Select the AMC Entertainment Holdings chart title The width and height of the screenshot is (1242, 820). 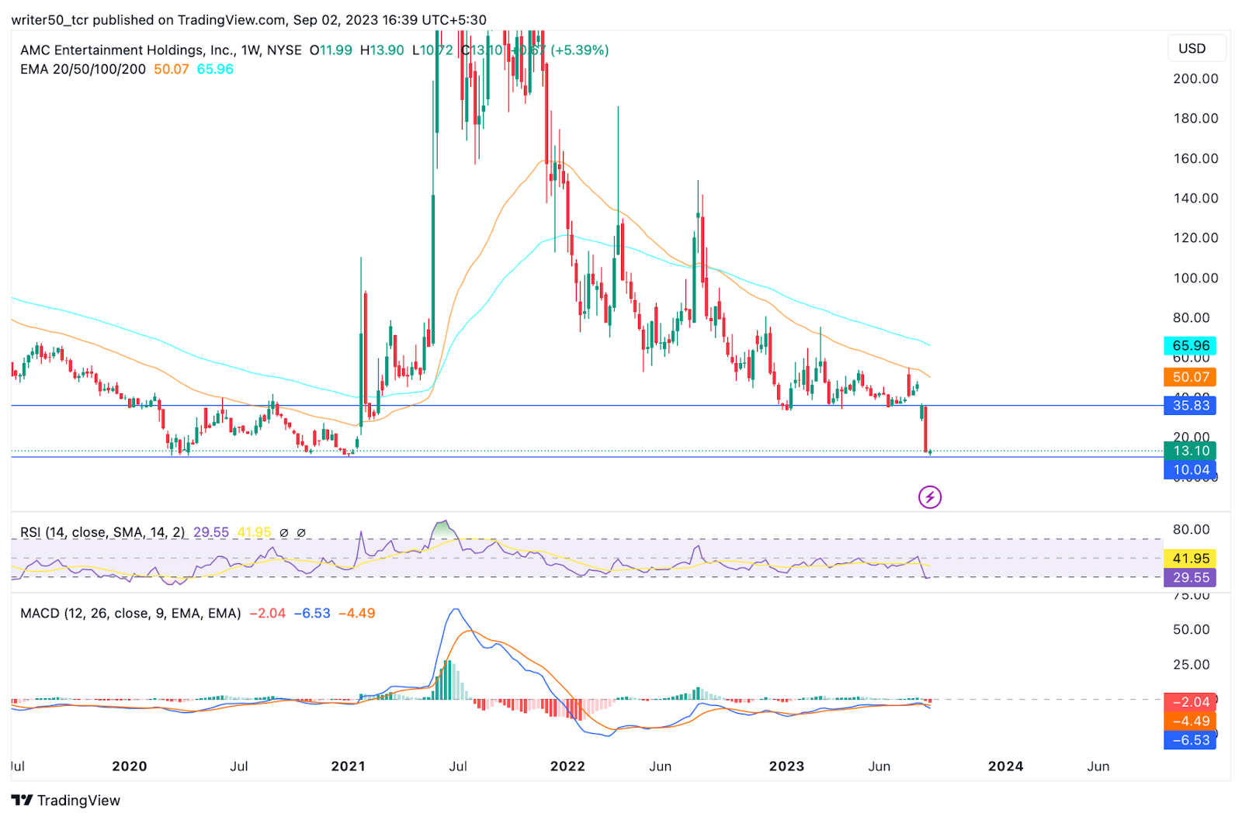[161, 50]
